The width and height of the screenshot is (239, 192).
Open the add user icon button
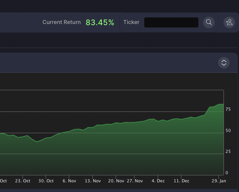coord(229,22)
